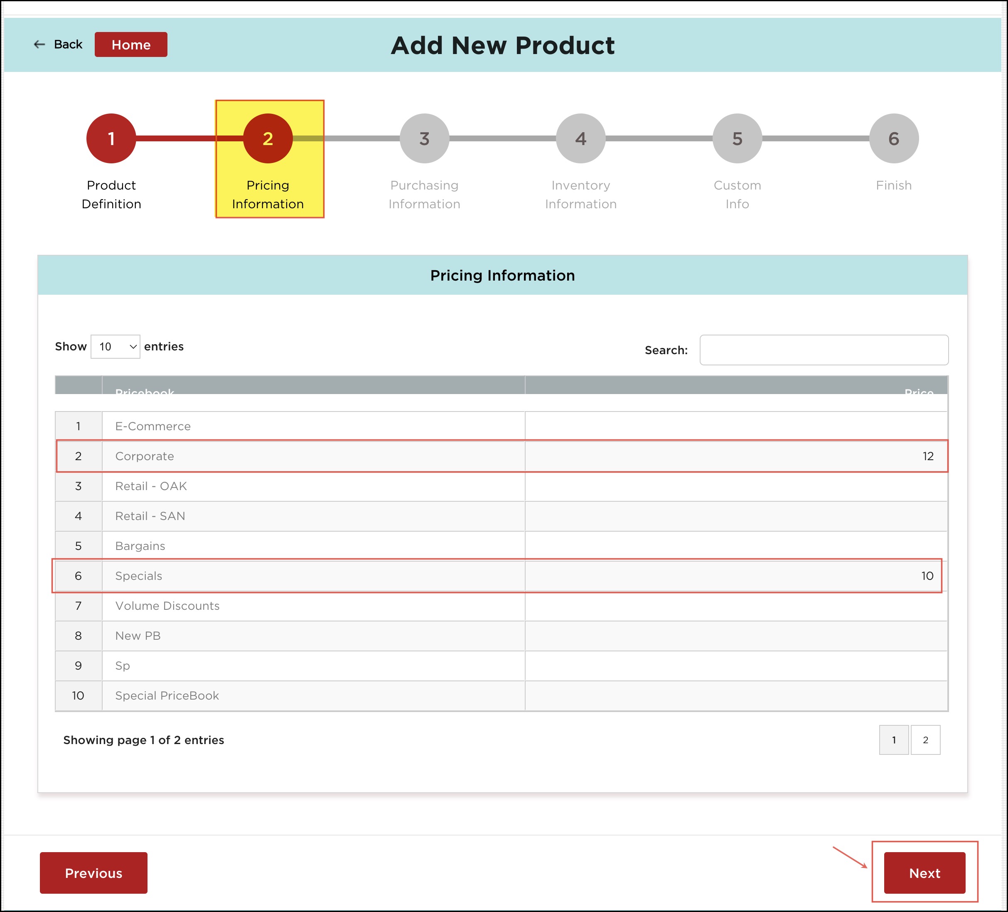Click step 6 Finish circle

pyautogui.click(x=893, y=138)
